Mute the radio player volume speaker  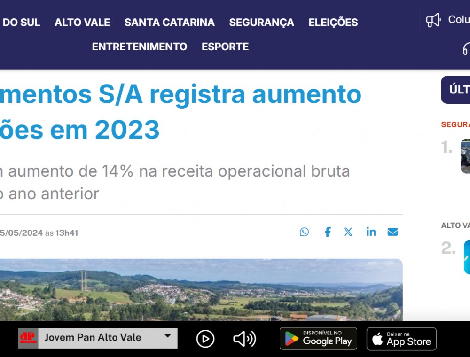pyautogui.click(x=244, y=339)
